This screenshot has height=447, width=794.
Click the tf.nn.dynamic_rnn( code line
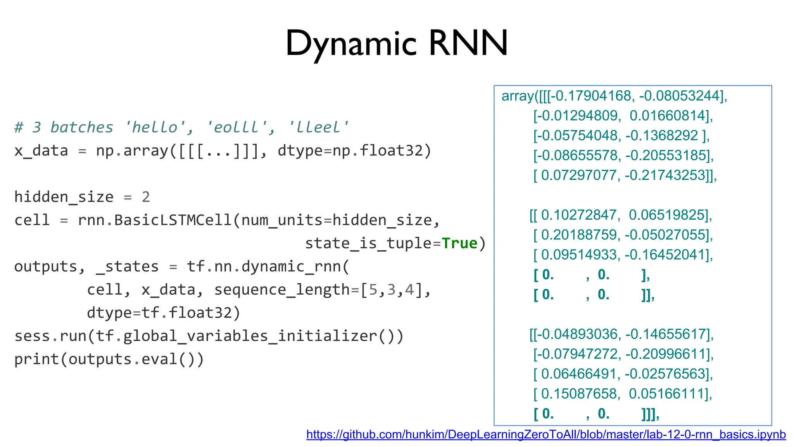182,267
